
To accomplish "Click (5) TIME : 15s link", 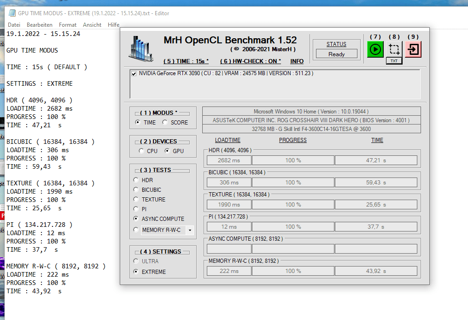I will click(x=186, y=61).
